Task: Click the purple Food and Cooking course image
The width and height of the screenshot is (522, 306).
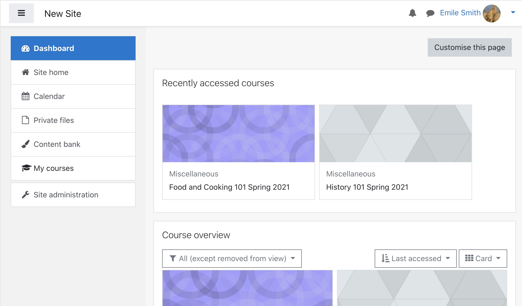Action: click(238, 133)
